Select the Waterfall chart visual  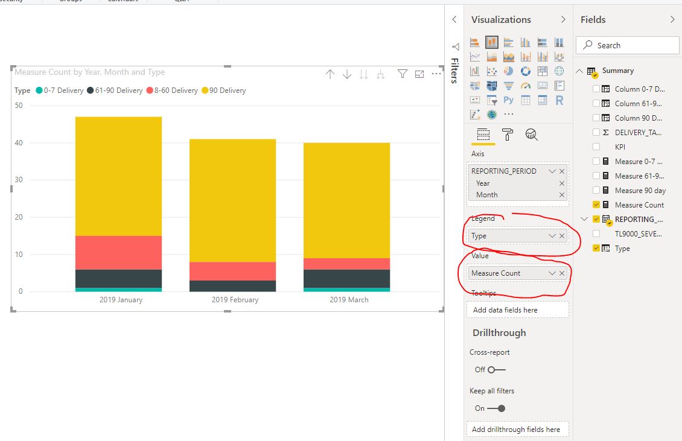coord(475,71)
